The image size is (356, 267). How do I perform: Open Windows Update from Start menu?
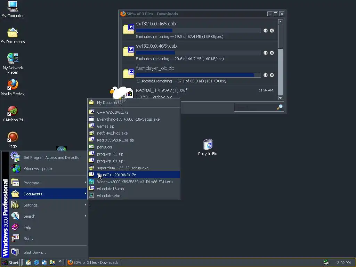[48, 169]
